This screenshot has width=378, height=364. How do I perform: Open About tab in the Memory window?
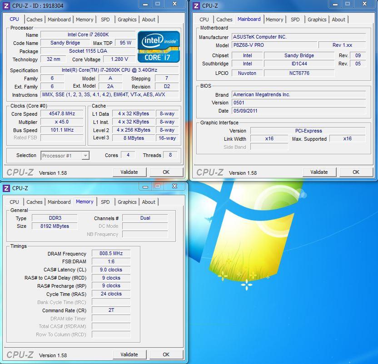[149, 202]
